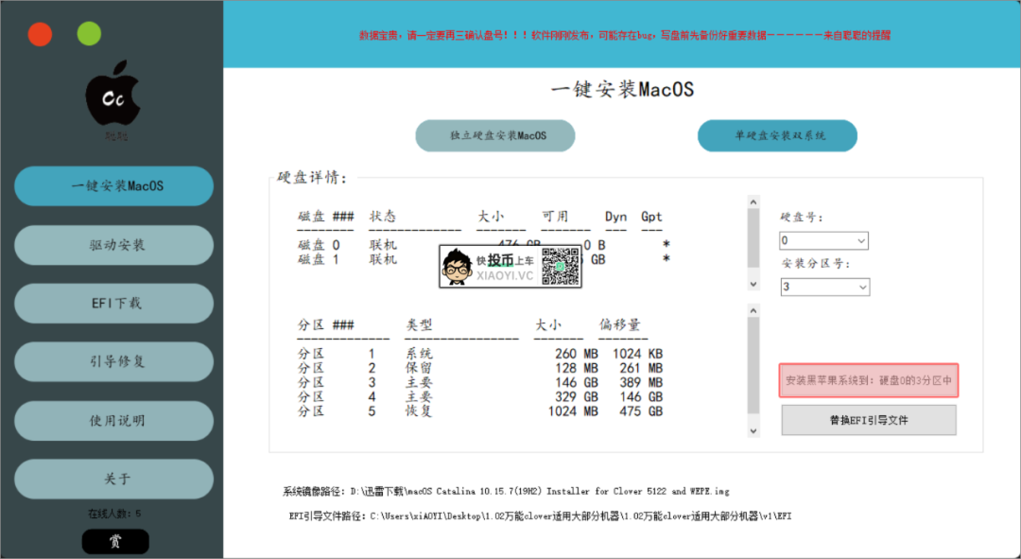Screen dimensions: 1021x559
Task: Click the red 安装黑苹果系统到 button
Action: [x=869, y=380]
